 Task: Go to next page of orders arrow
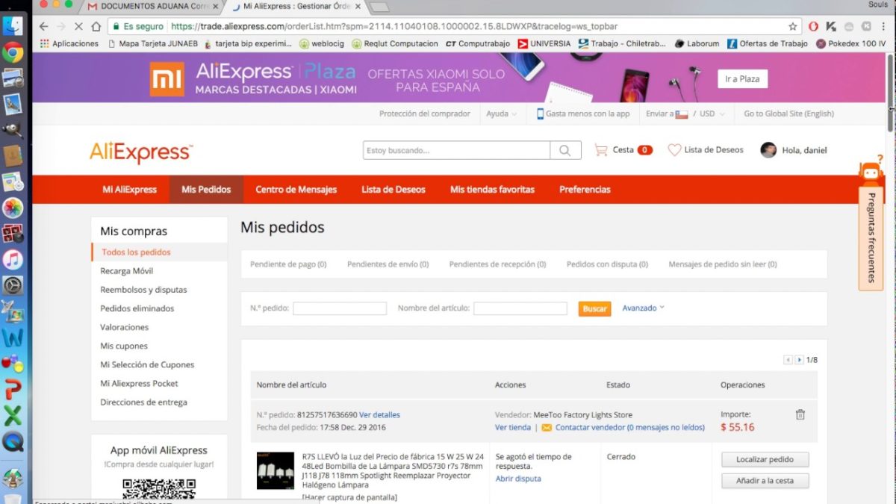click(799, 360)
